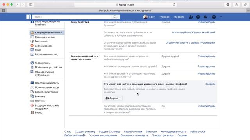Screen dimensions: 250x140
Task: Open Условия использования footer link
Action: coord(103,135)
